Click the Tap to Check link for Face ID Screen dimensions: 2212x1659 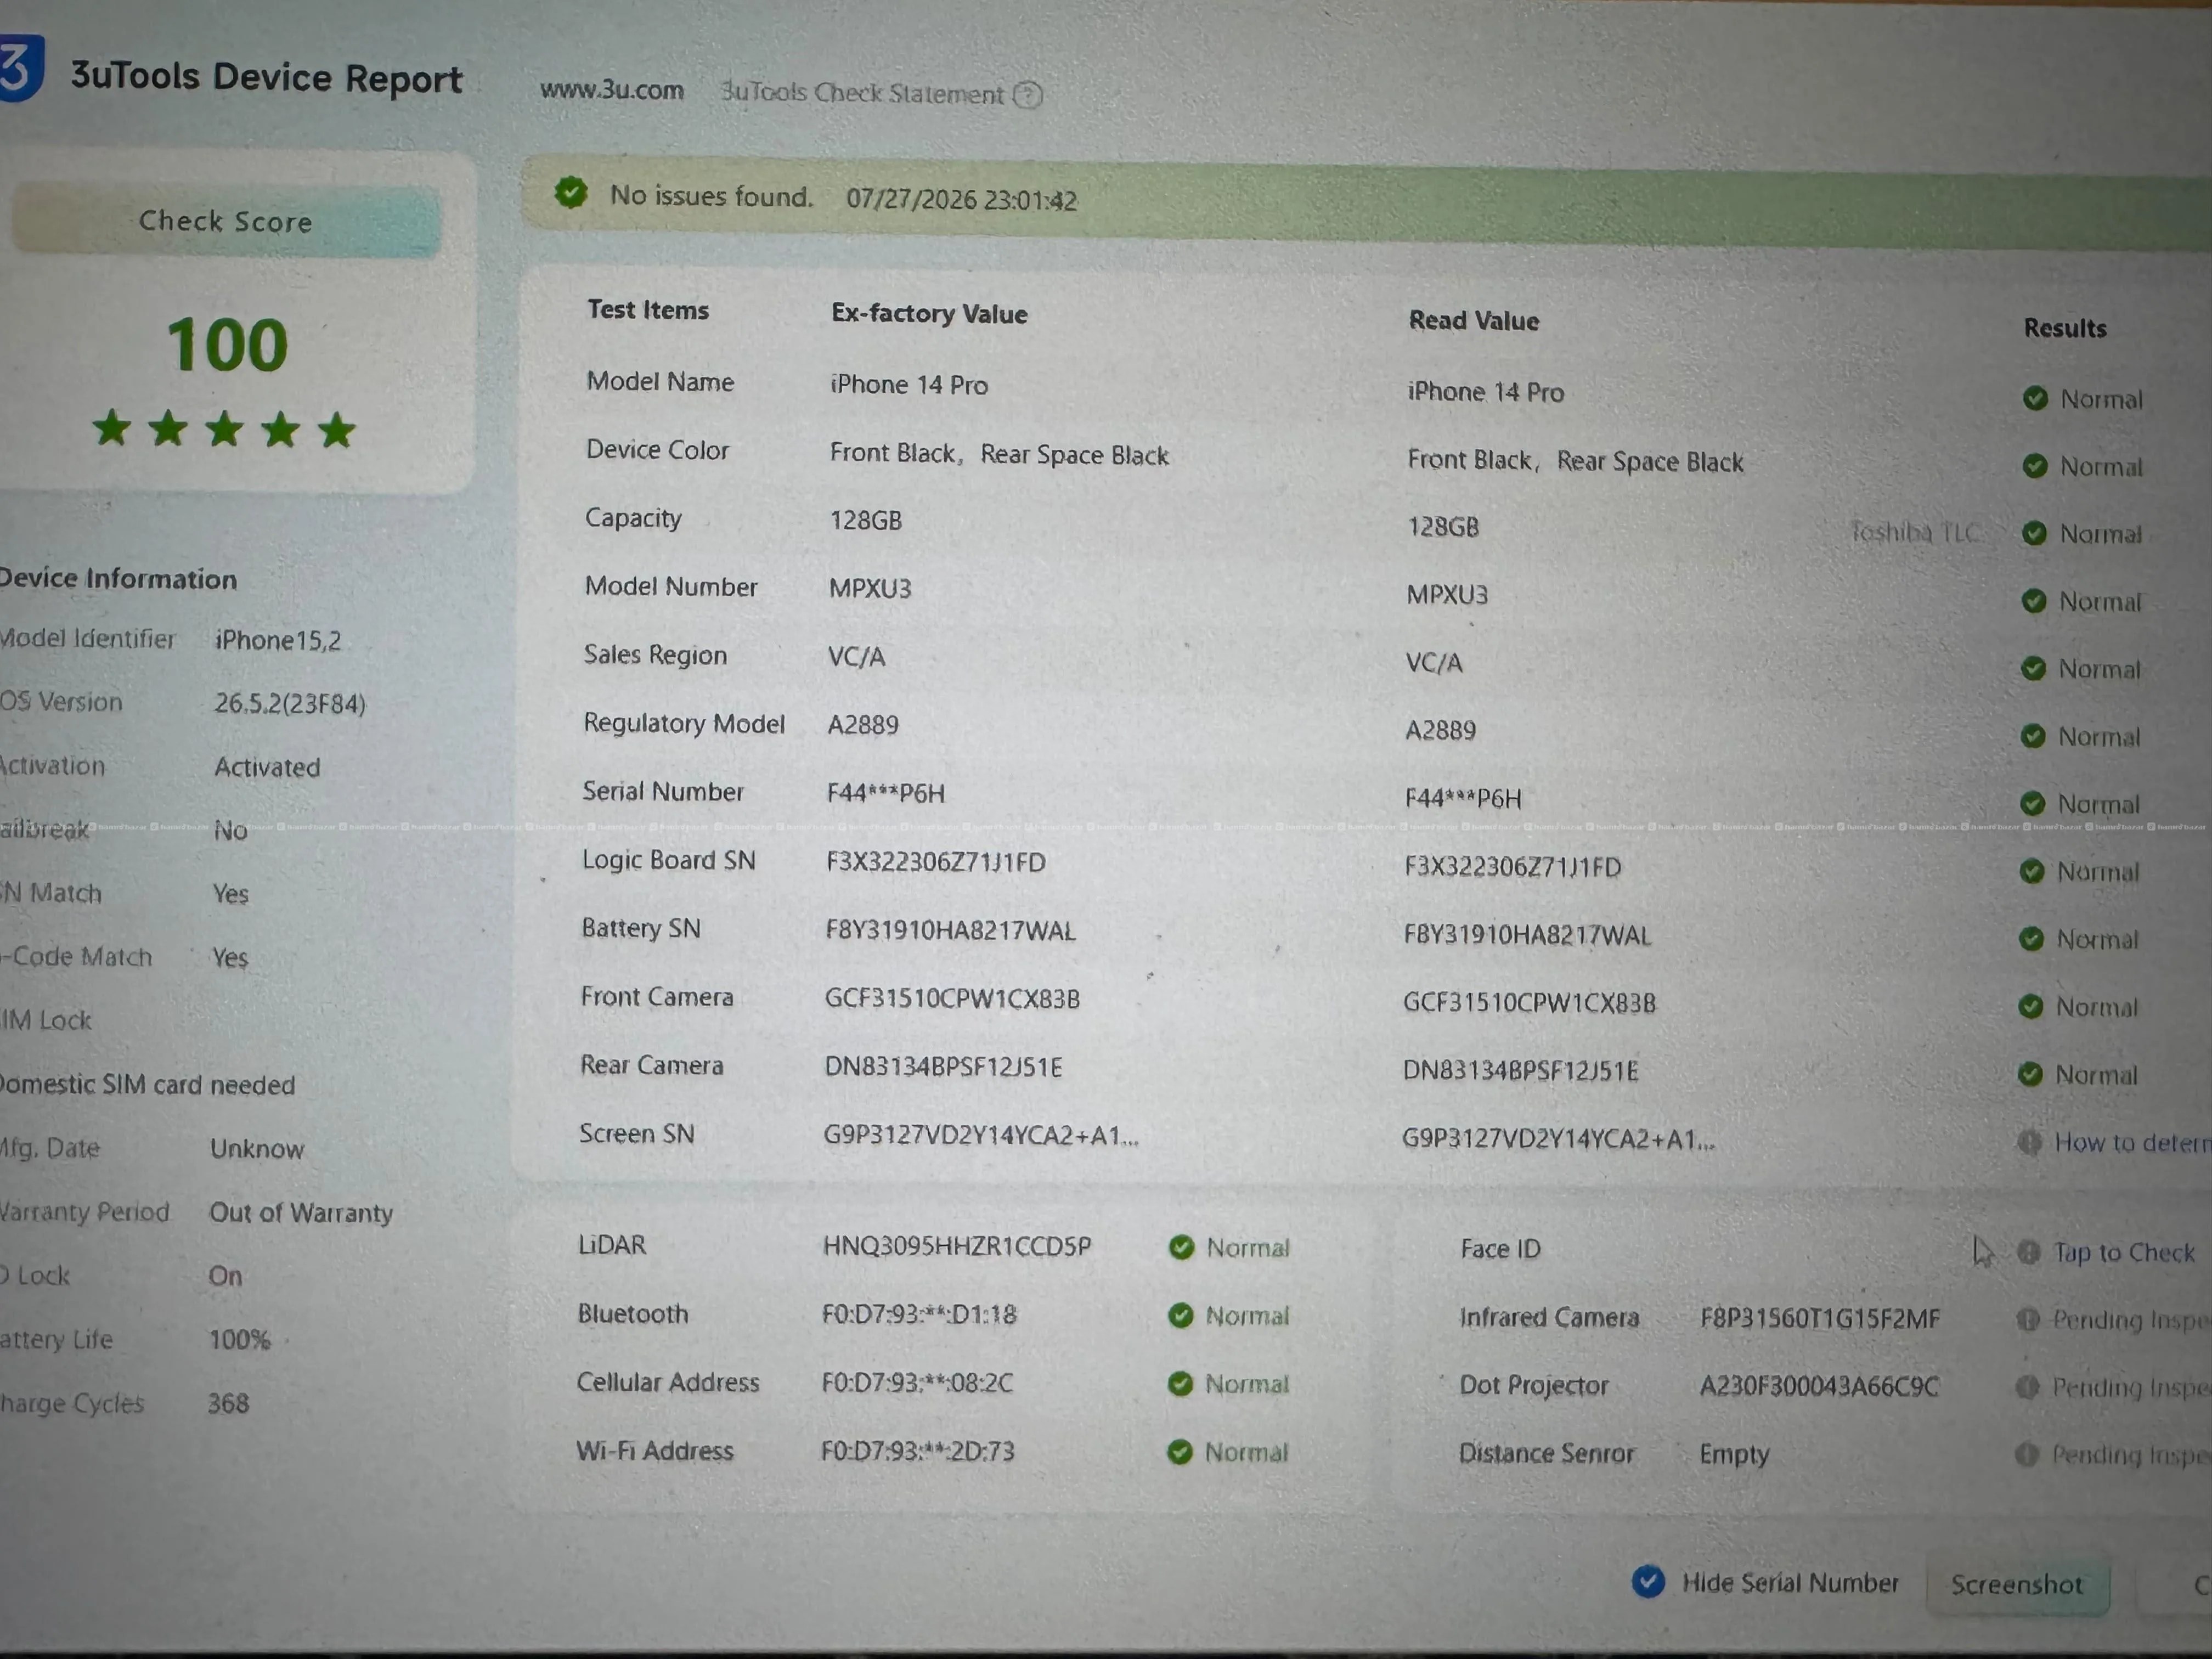click(2124, 1252)
